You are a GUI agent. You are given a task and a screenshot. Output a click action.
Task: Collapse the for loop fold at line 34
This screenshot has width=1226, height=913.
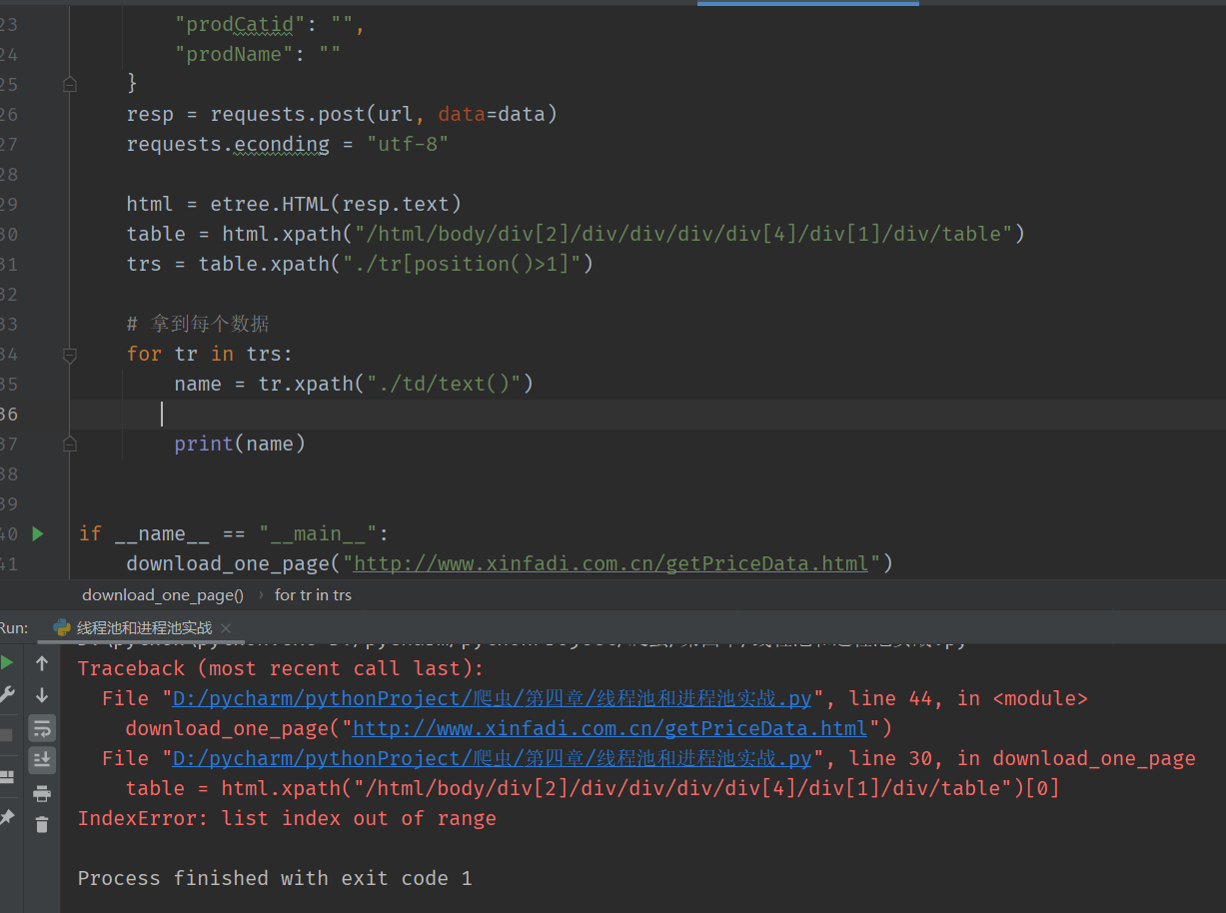[x=70, y=354]
